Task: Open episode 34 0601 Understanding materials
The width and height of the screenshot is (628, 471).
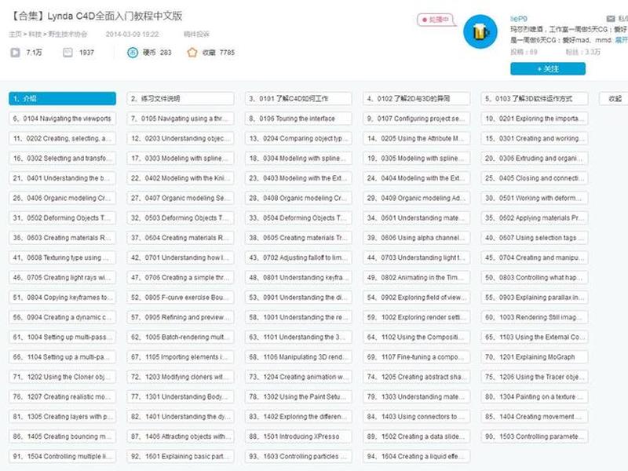Action: pyautogui.click(x=417, y=218)
